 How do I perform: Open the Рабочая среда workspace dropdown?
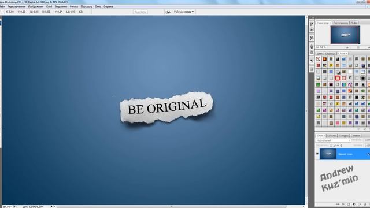coord(184,12)
